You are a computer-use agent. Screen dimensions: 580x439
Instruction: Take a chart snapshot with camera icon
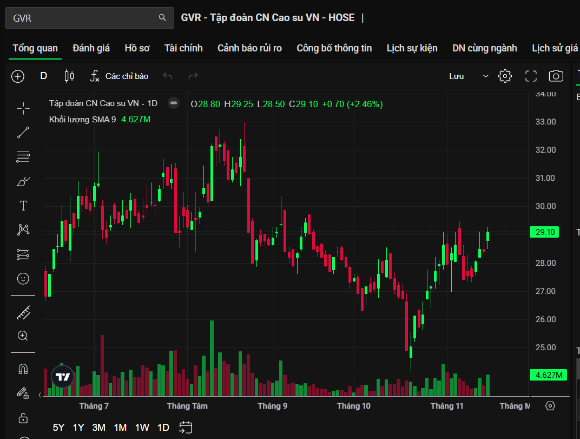pyautogui.click(x=556, y=76)
